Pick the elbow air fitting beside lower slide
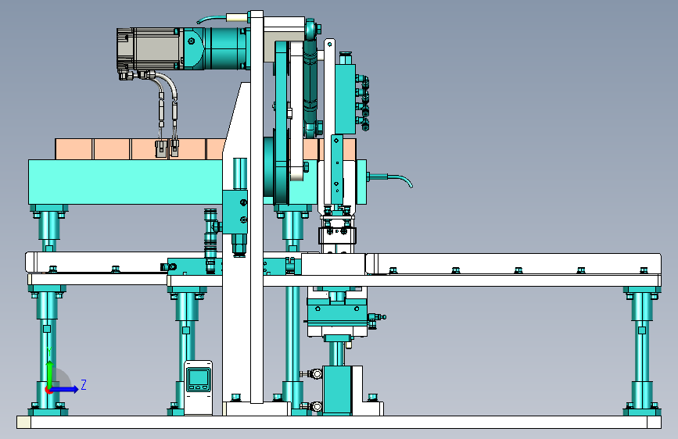678x439 pixels. [375, 321]
